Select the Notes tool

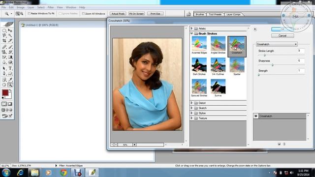(4, 80)
